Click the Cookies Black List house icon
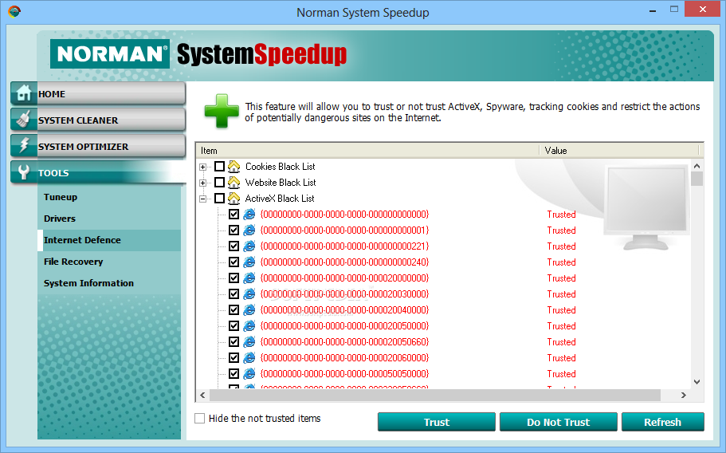This screenshot has width=726, height=453. (x=234, y=166)
